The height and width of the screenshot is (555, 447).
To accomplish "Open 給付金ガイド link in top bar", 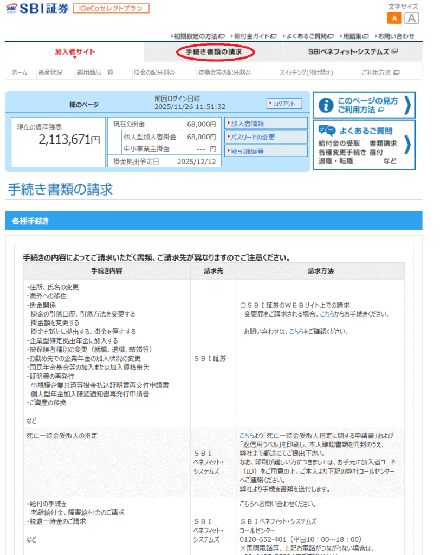I will 254,36.
